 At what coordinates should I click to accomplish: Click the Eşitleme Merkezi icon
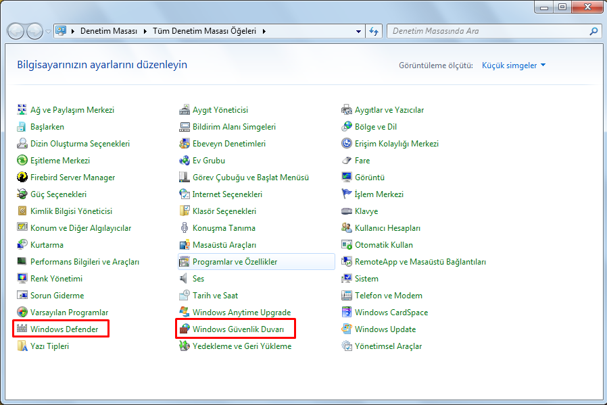coord(22,161)
